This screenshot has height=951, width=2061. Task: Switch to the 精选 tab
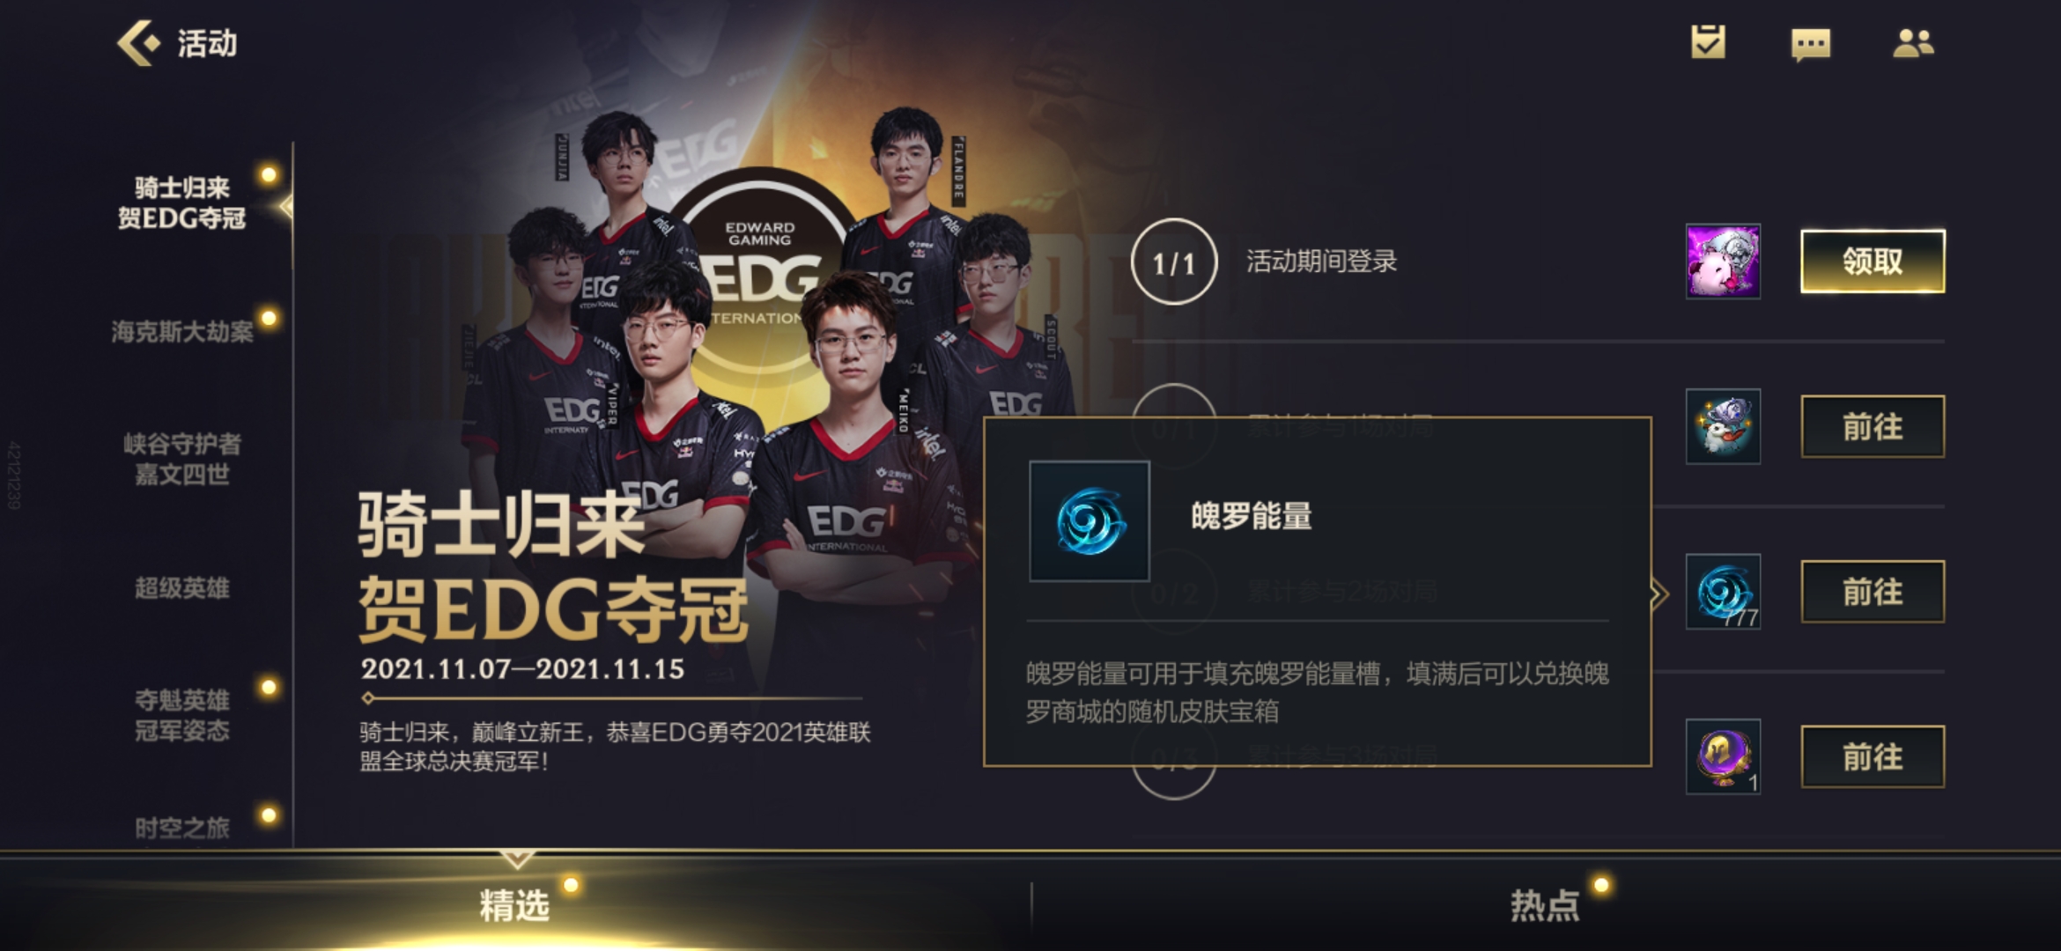[x=514, y=905]
